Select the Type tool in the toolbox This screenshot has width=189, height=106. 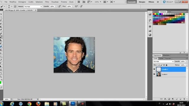coord(1,63)
